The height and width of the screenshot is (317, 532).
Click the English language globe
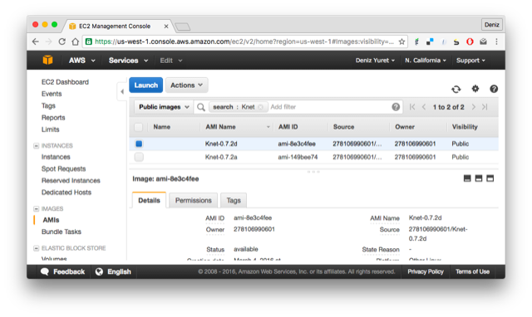tap(99, 271)
